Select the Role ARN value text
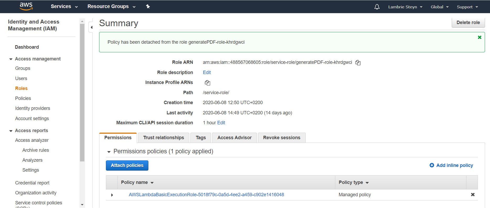The height and width of the screenshot is (208, 490). point(277,62)
